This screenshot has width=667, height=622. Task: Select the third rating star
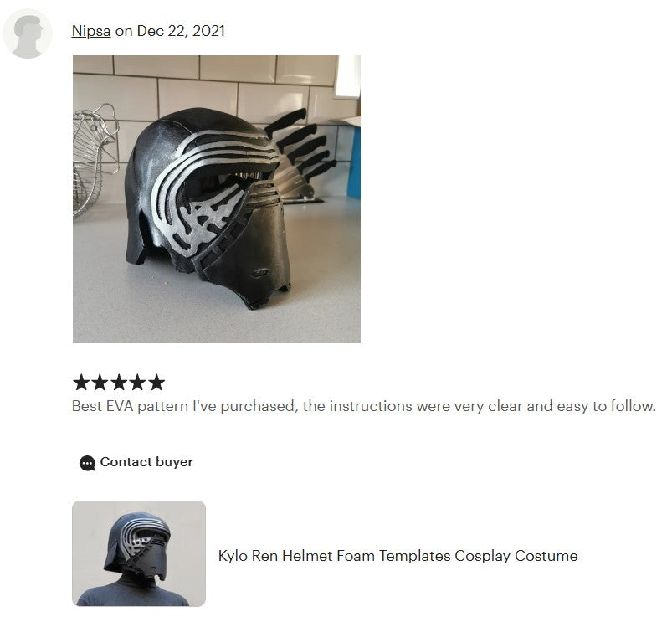click(119, 382)
